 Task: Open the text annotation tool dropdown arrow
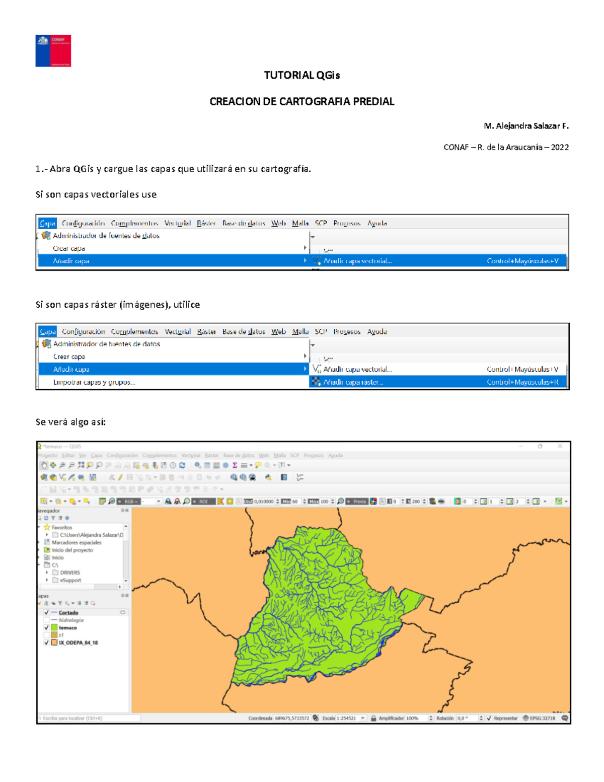pyautogui.click(x=289, y=465)
